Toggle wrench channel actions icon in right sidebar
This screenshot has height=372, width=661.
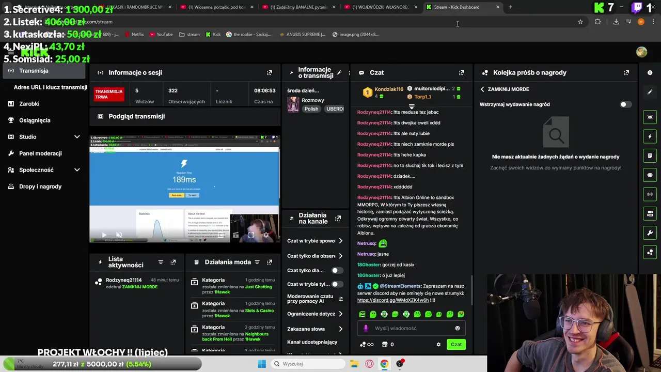[x=650, y=233]
